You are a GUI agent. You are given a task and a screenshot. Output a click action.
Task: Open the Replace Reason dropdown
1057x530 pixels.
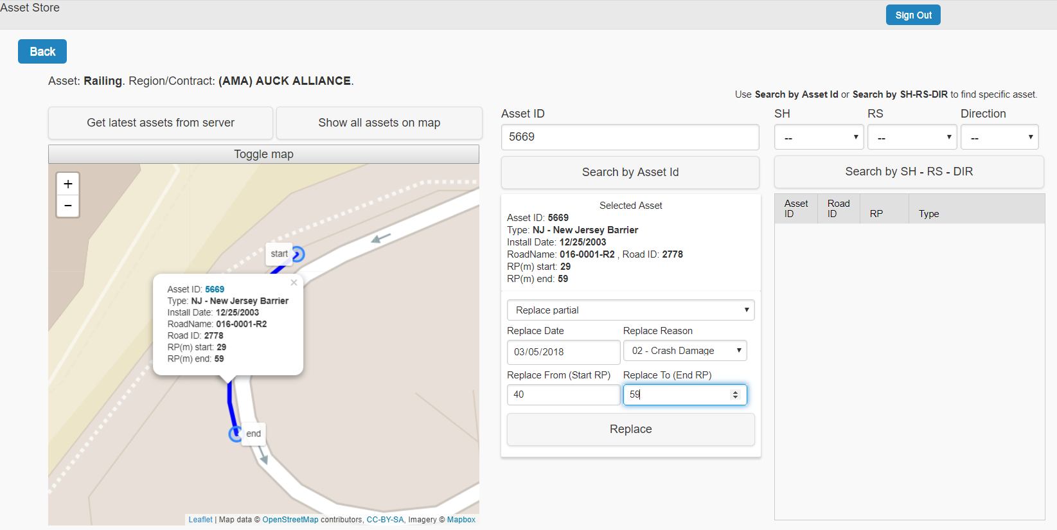[685, 351]
